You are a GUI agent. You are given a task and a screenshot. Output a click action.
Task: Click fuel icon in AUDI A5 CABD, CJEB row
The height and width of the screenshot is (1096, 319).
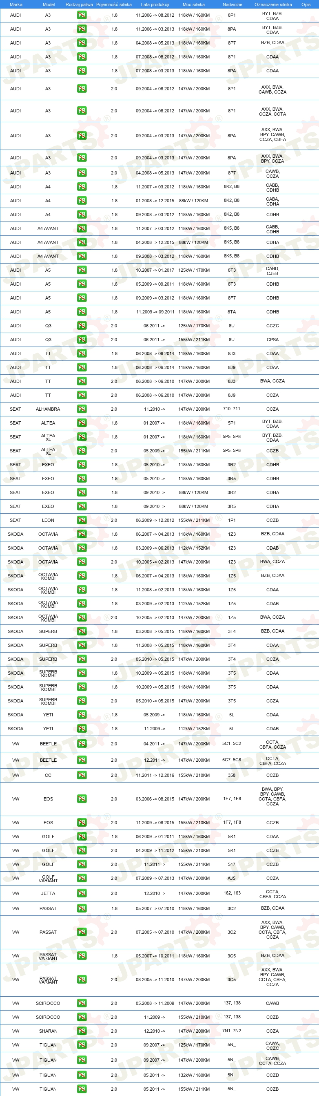(82, 270)
